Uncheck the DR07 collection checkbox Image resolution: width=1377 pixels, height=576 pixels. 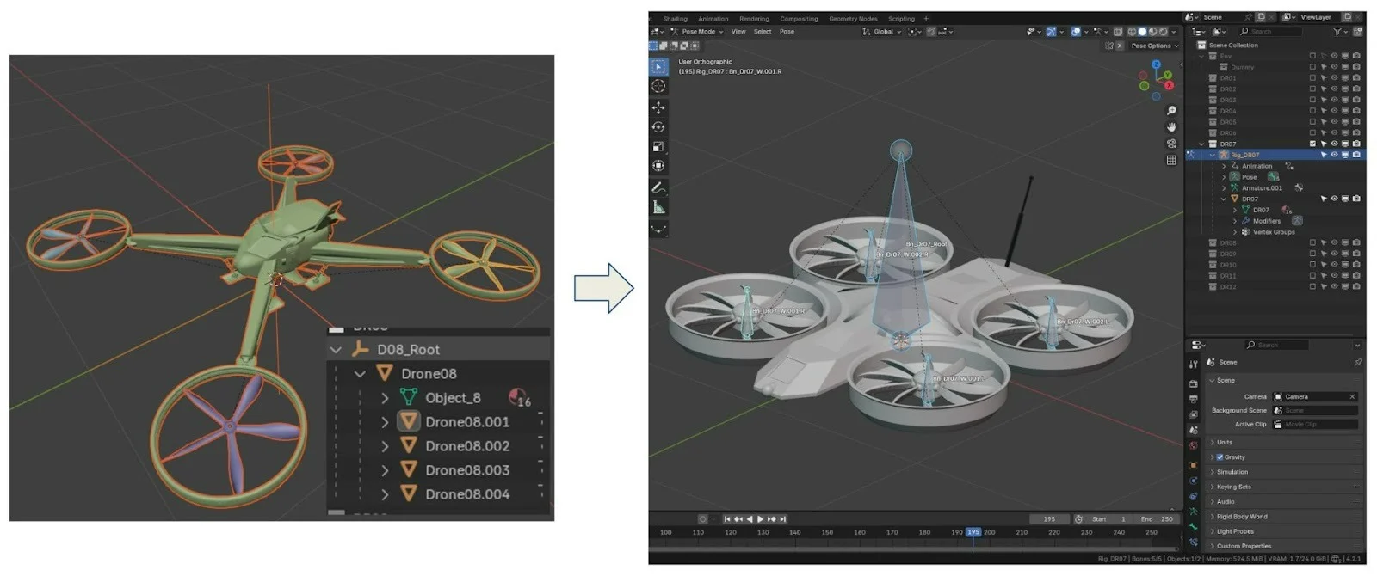pos(1312,144)
